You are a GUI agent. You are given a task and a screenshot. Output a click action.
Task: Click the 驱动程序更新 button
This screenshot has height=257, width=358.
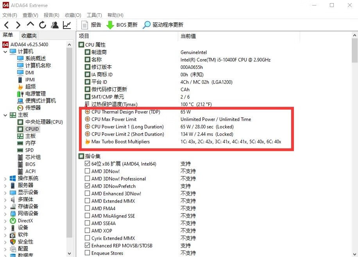(x=163, y=25)
